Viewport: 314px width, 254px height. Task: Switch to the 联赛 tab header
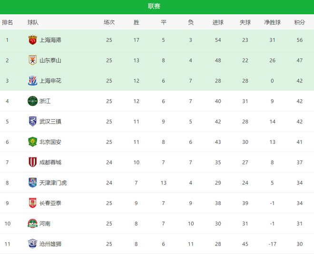point(154,6)
